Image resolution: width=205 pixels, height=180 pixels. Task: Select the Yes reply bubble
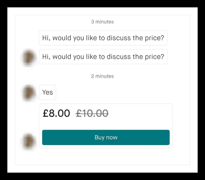48,92
